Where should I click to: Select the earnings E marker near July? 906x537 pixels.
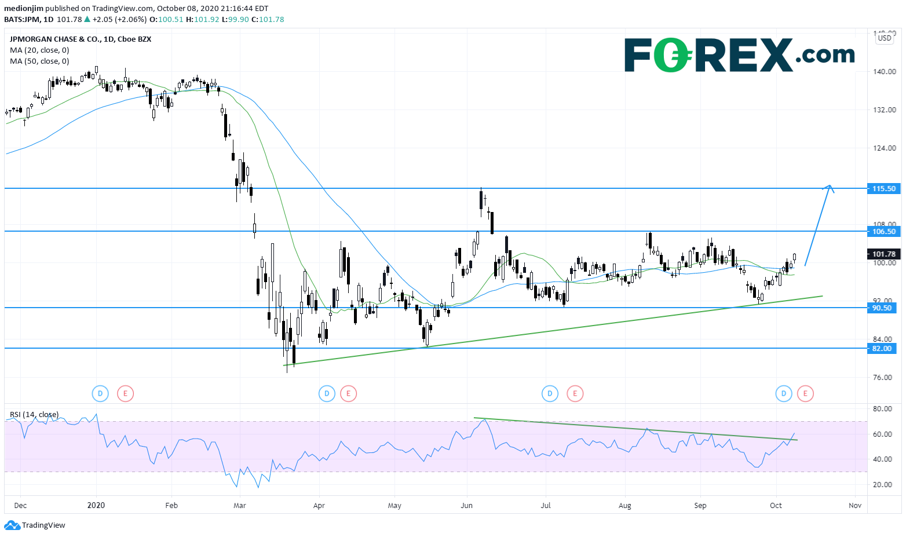click(575, 394)
